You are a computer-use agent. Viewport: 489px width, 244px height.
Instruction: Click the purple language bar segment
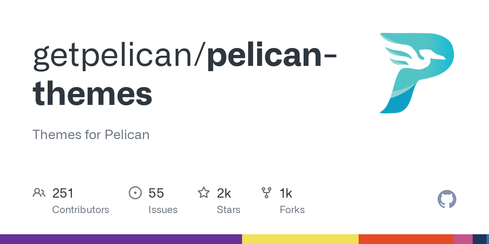tap(121, 239)
